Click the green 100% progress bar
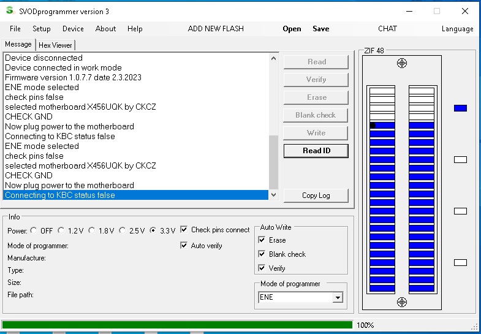481x334 pixels. pyautogui.click(x=177, y=325)
